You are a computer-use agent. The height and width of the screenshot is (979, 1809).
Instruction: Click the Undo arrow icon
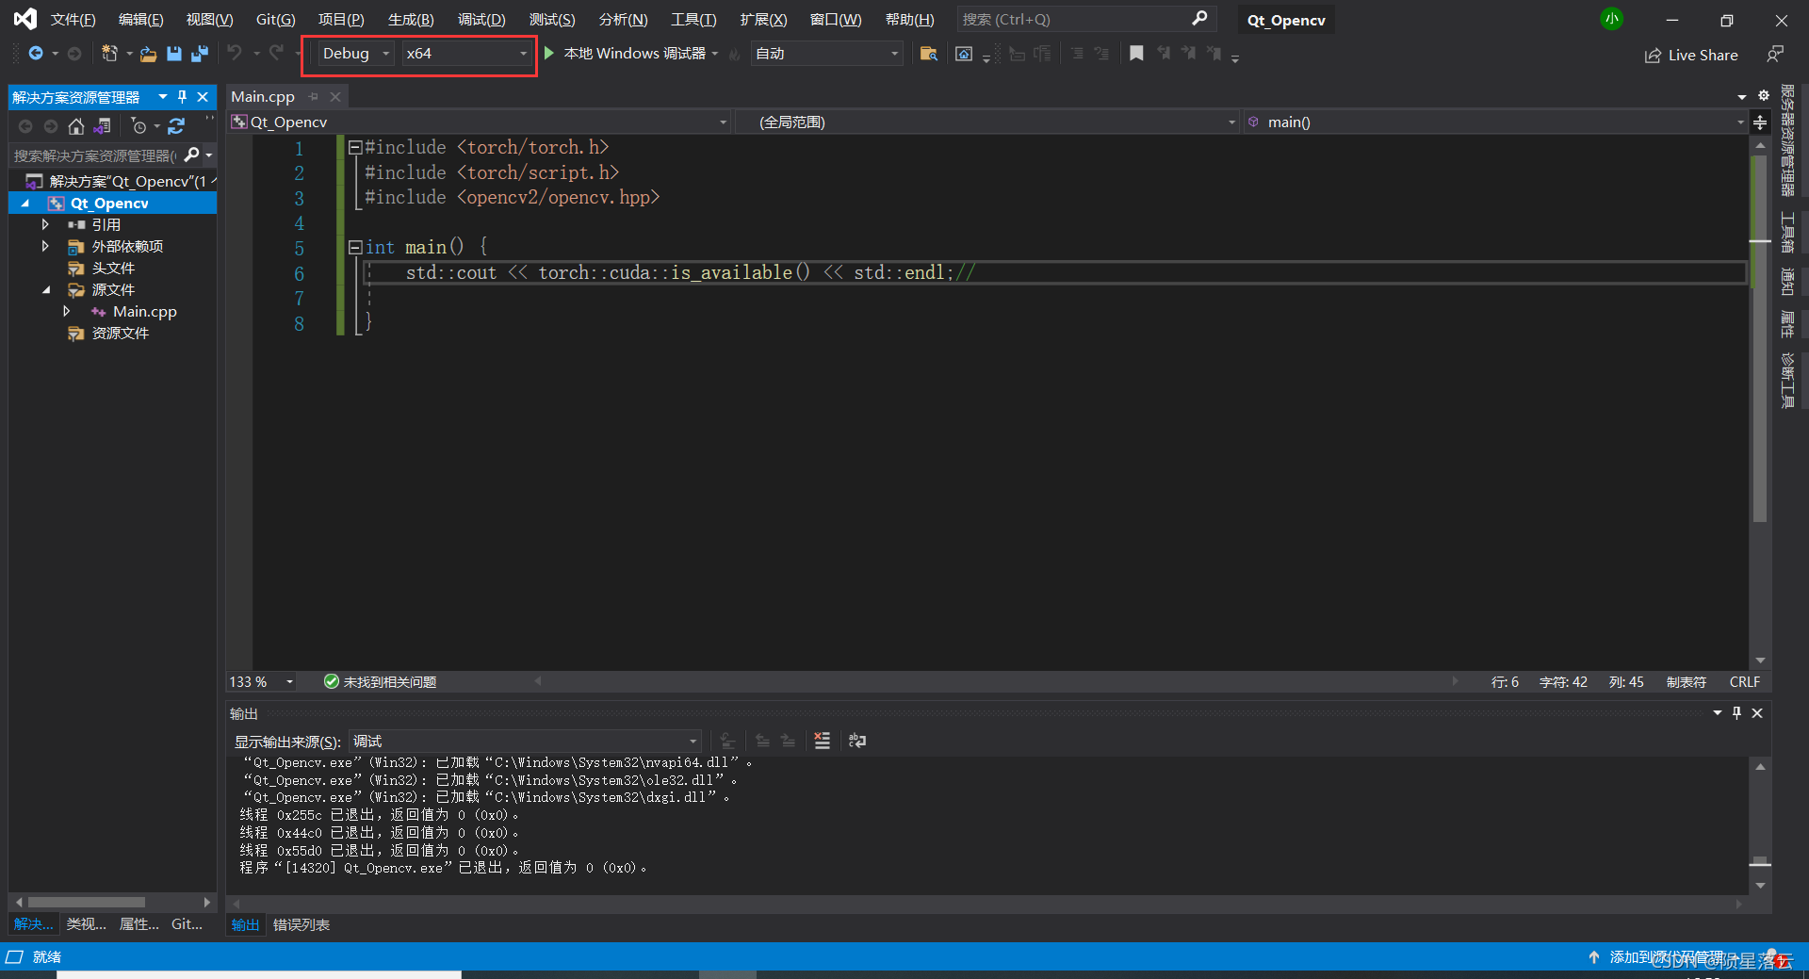[236, 54]
